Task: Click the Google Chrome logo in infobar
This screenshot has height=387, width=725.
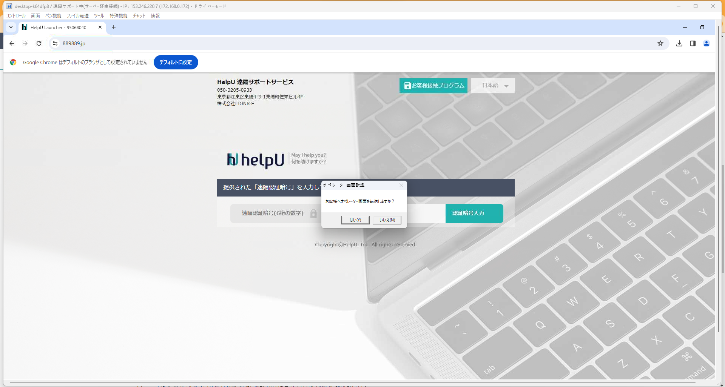Action: [x=13, y=62]
